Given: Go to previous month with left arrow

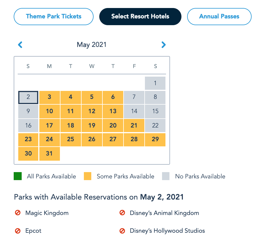Looking at the screenshot, I should [x=20, y=45].
